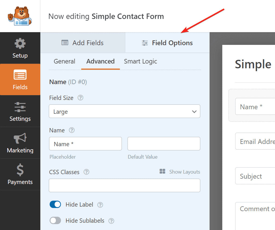The image size is (275, 230).
Task: Click help icon beside Name label
Action: click(x=71, y=130)
